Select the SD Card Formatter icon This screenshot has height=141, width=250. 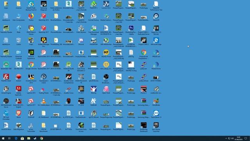(6, 113)
